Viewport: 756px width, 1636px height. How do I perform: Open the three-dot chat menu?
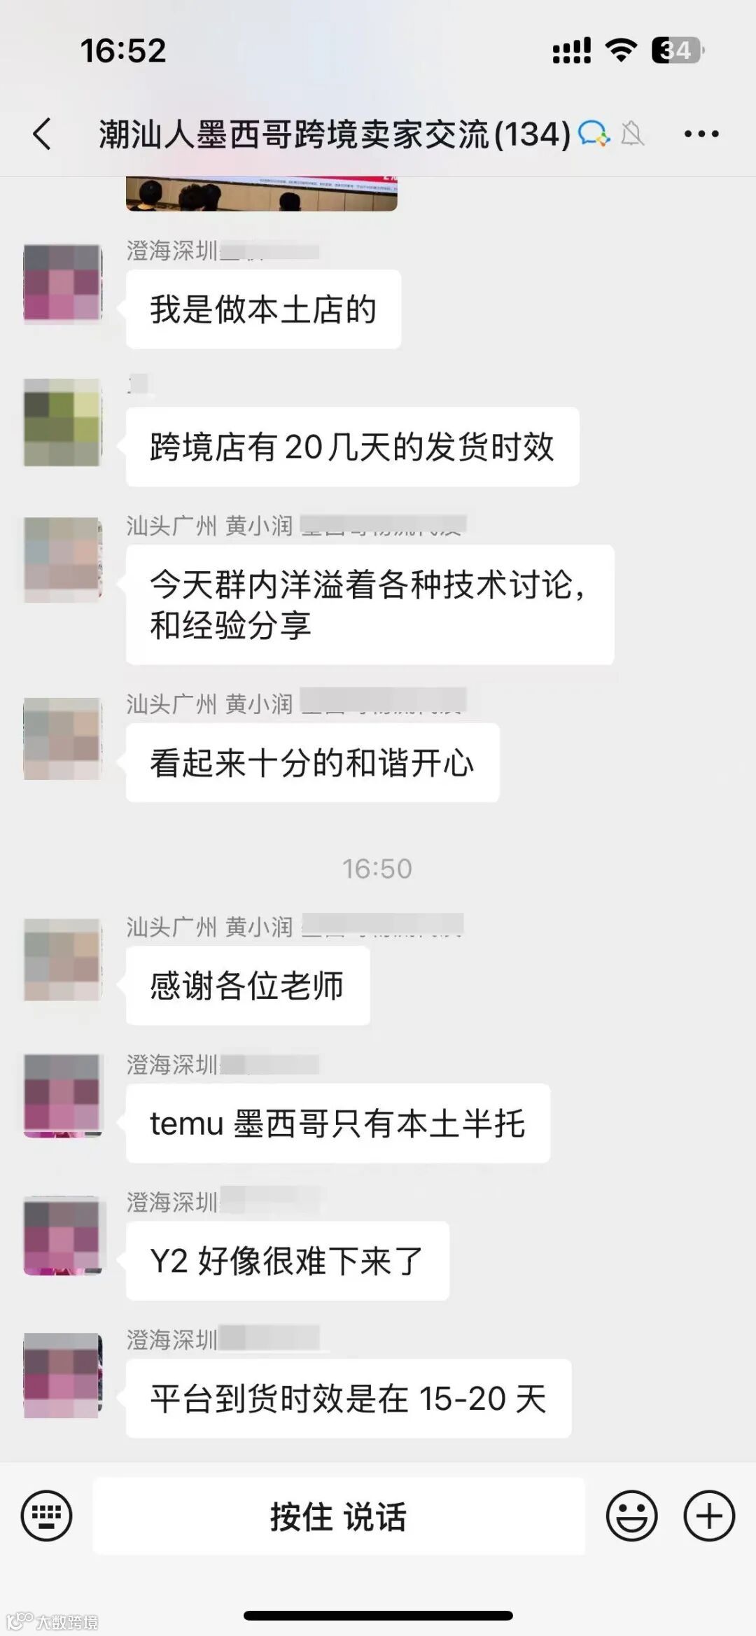tap(701, 134)
